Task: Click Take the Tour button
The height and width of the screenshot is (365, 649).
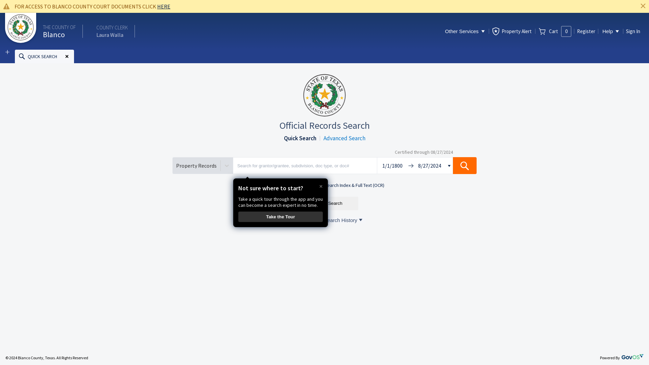Action: [x=281, y=217]
